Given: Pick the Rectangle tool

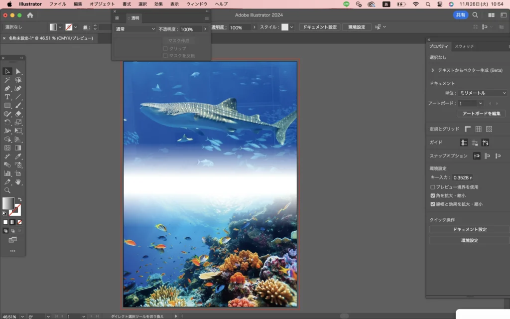Looking at the screenshot, I should tap(7, 105).
